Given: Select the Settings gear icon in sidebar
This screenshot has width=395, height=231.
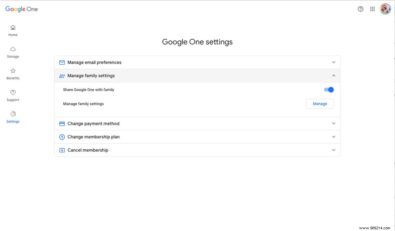Looking at the screenshot, I should 12,114.
